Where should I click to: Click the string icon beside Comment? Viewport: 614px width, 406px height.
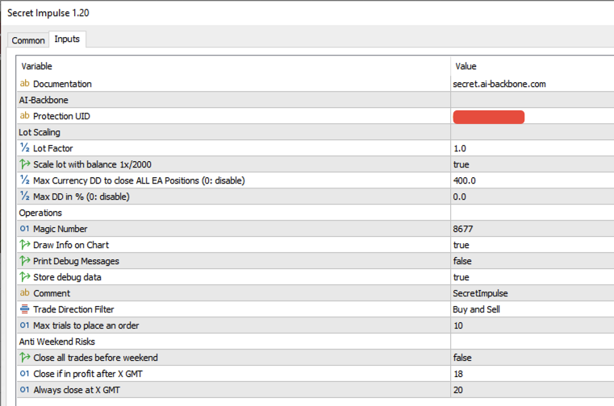pos(24,293)
